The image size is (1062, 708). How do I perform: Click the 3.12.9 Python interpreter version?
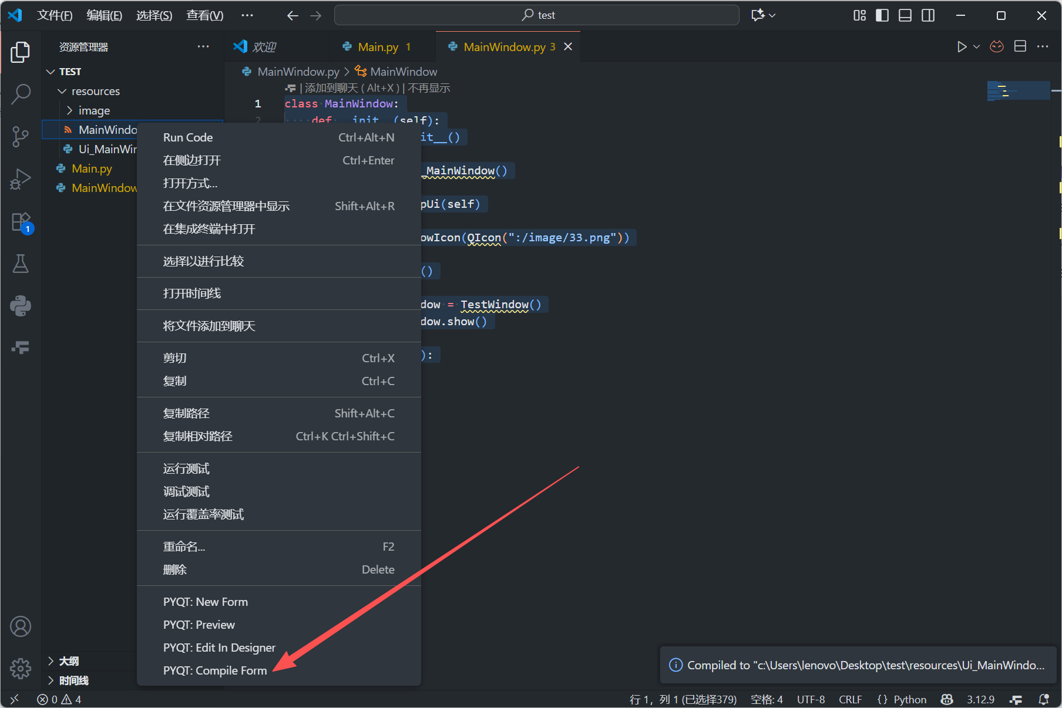[x=980, y=699]
